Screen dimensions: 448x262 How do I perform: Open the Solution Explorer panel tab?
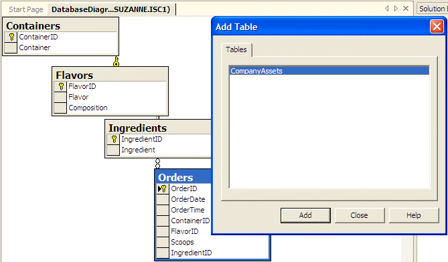tap(432, 9)
